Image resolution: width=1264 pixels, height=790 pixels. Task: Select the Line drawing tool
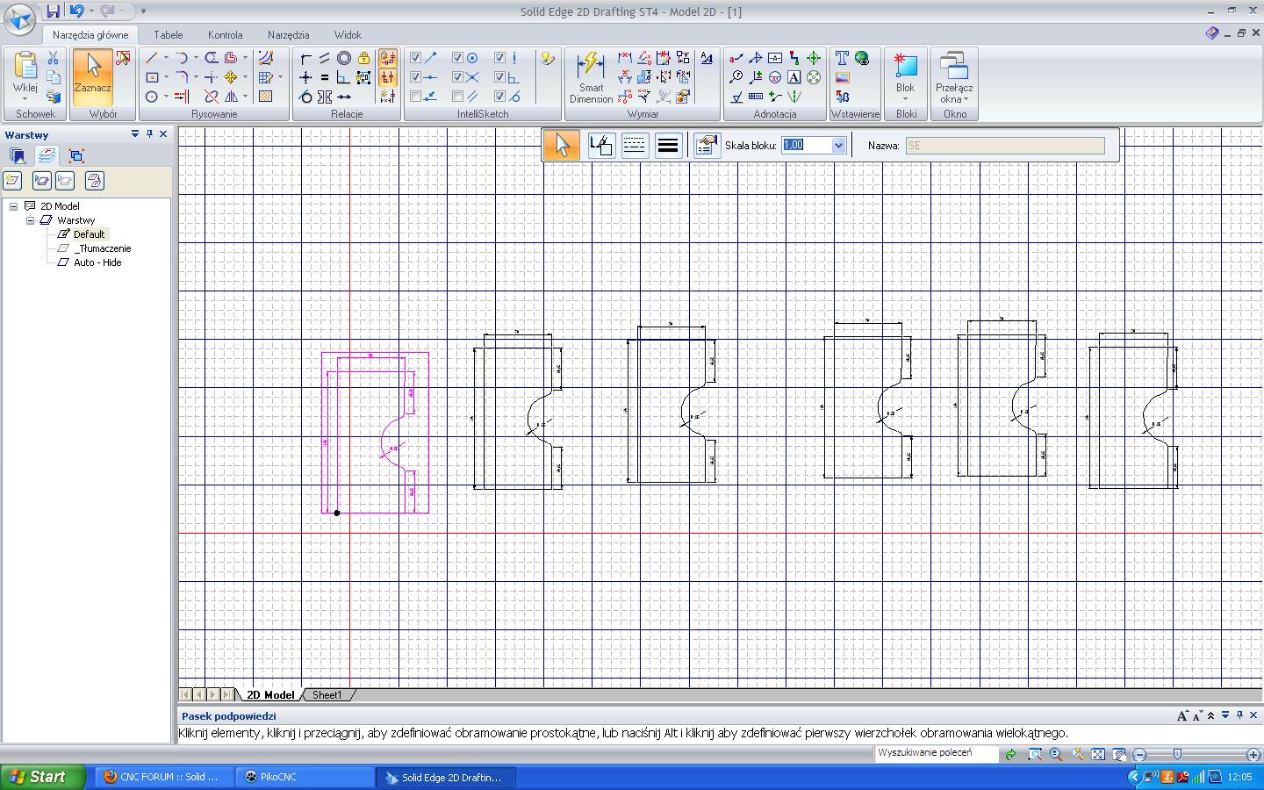coord(151,58)
